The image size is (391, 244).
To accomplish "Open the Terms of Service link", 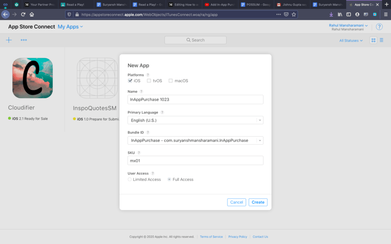I will (211, 237).
